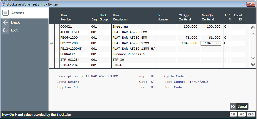Click the Old Qty On-Hand column header
257x119 pixels.
click(x=185, y=17)
